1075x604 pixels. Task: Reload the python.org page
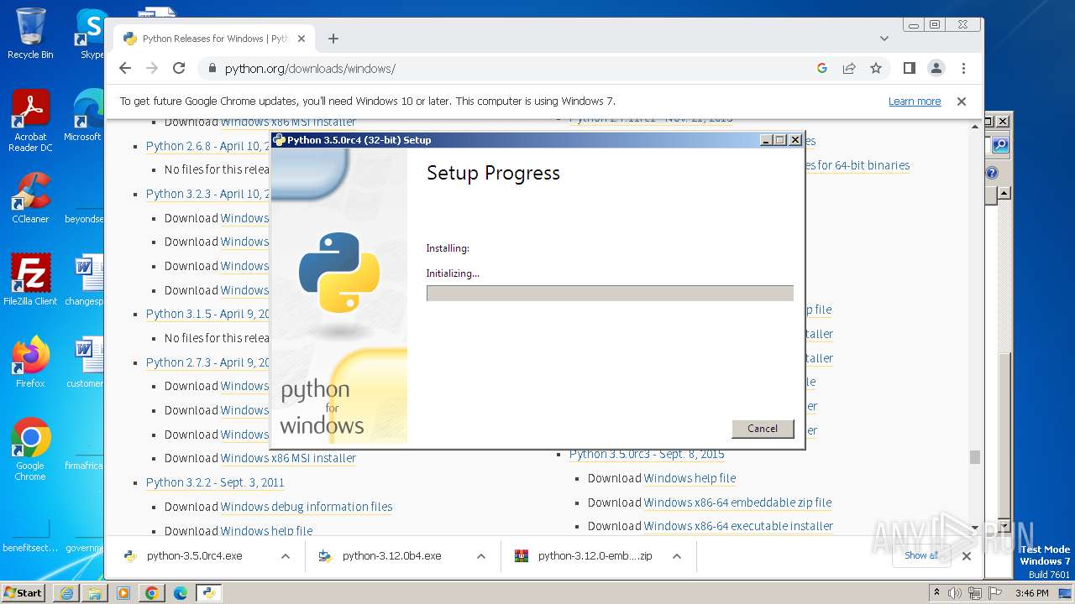click(179, 68)
